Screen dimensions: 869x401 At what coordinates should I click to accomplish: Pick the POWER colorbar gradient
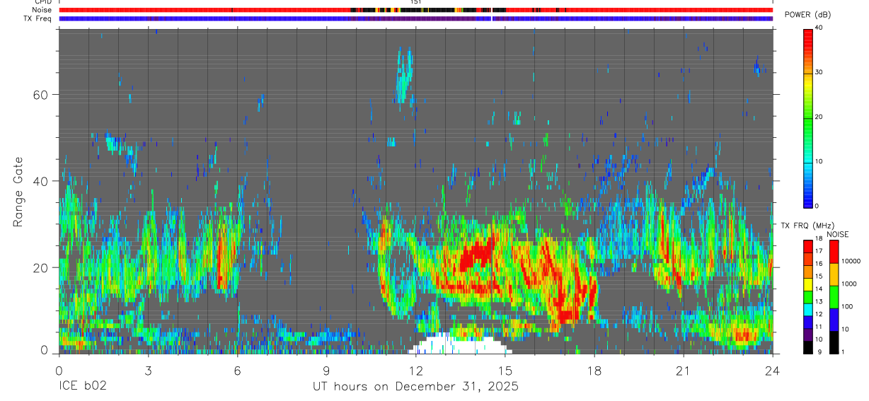point(808,117)
